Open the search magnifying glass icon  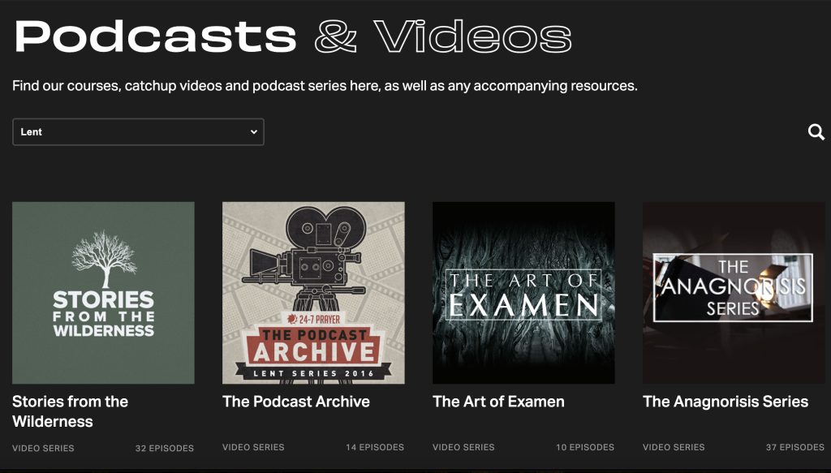[x=816, y=132]
